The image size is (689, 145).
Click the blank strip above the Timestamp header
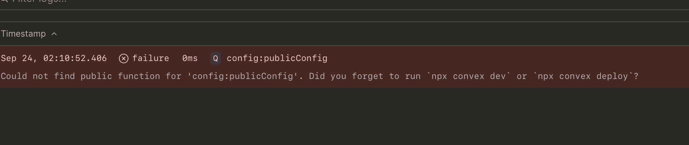344,16
